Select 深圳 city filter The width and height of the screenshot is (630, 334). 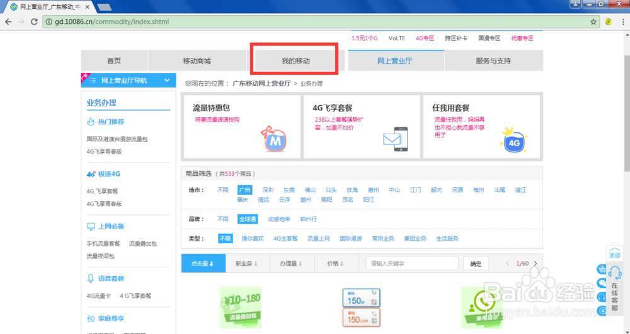click(x=268, y=190)
